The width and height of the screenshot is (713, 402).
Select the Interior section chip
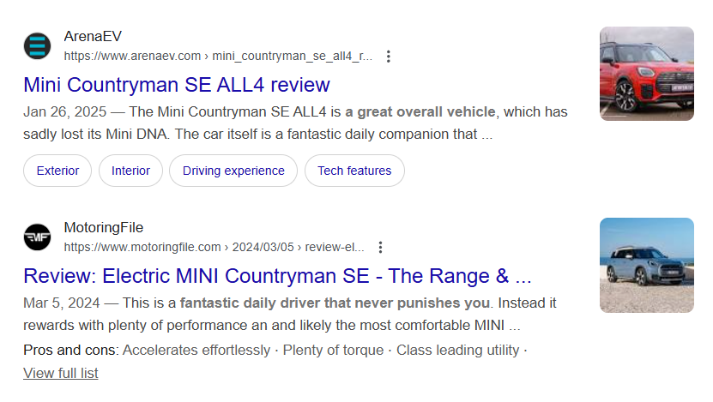(x=130, y=171)
